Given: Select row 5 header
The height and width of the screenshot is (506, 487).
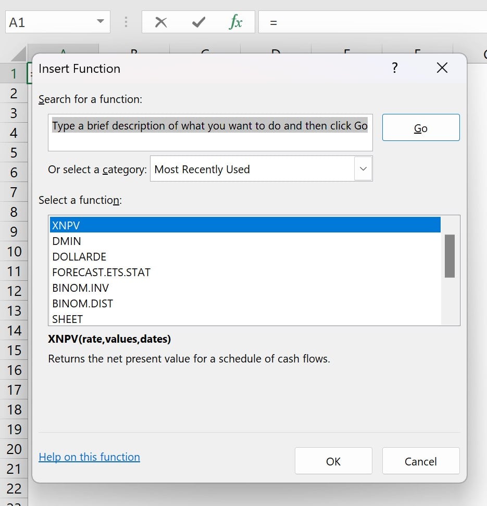Looking at the screenshot, I should [x=14, y=153].
